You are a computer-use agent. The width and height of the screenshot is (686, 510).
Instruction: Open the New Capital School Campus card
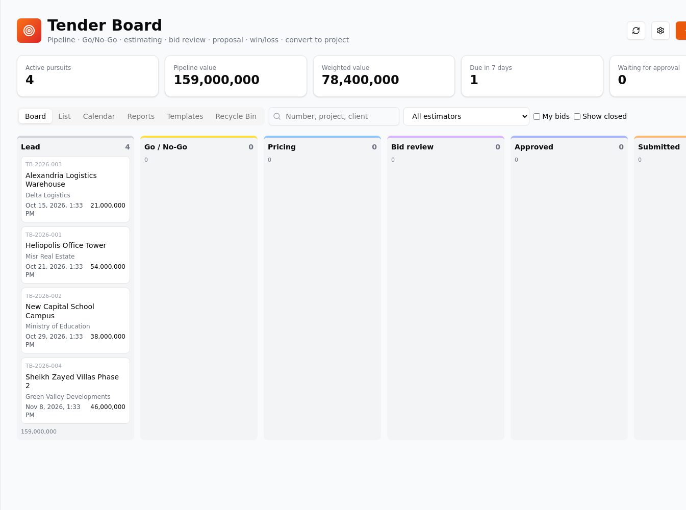pyautogui.click(x=75, y=320)
